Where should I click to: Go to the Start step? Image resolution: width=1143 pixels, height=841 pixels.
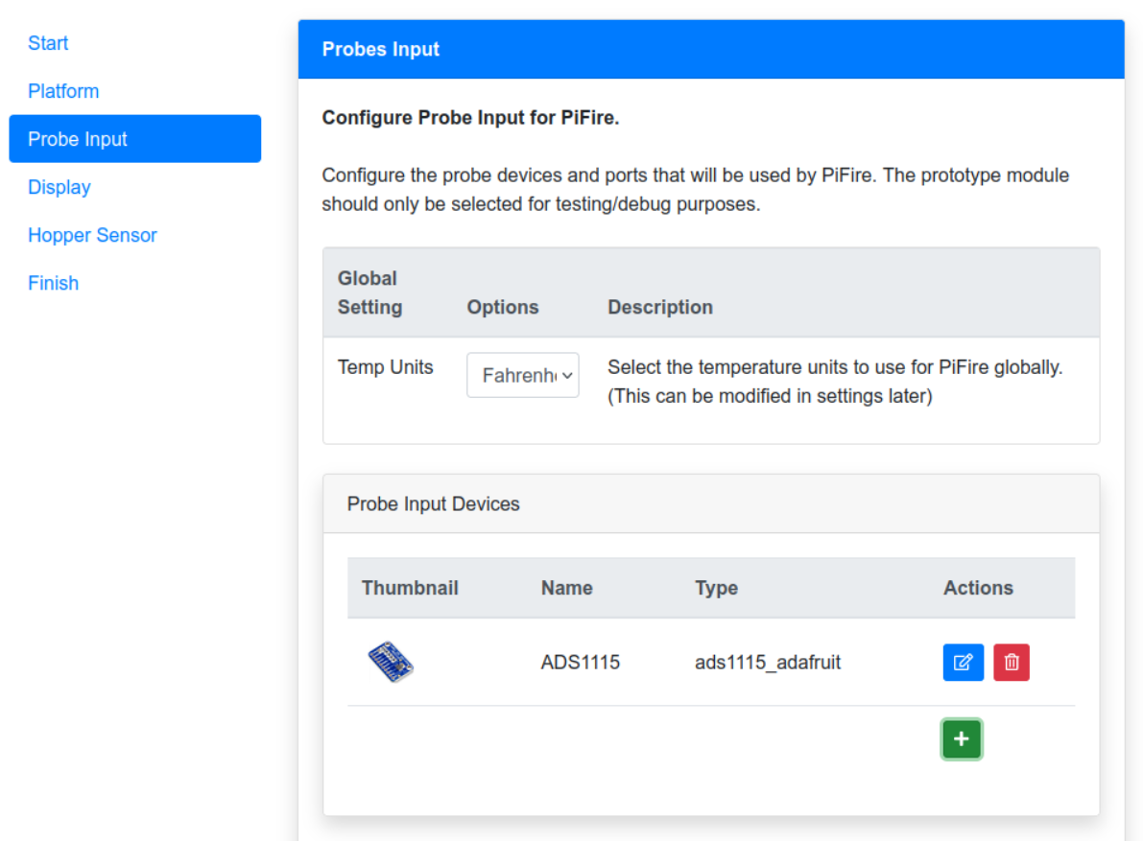48,43
